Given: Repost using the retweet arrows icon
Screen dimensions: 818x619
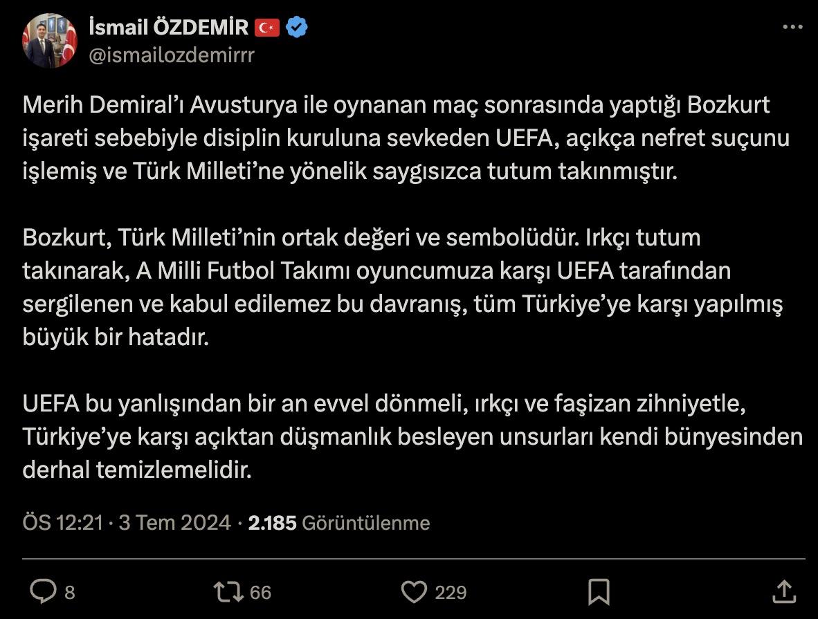Looking at the screenshot, I should pyautogui.click(x=228, y=591).
